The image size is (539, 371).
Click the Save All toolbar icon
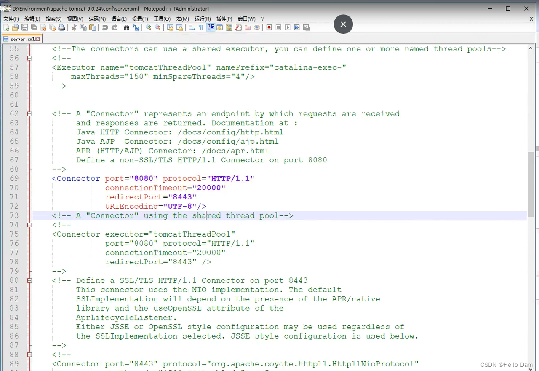pyautogui.click(x=34, y=27)
